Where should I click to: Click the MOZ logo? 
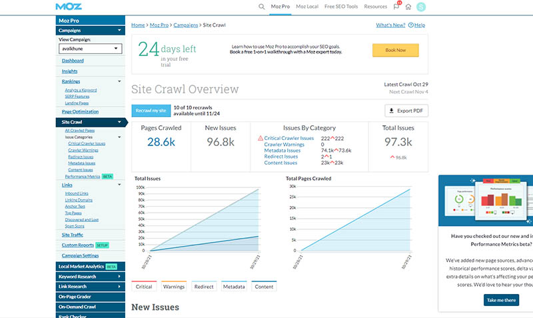pos(69,7)
